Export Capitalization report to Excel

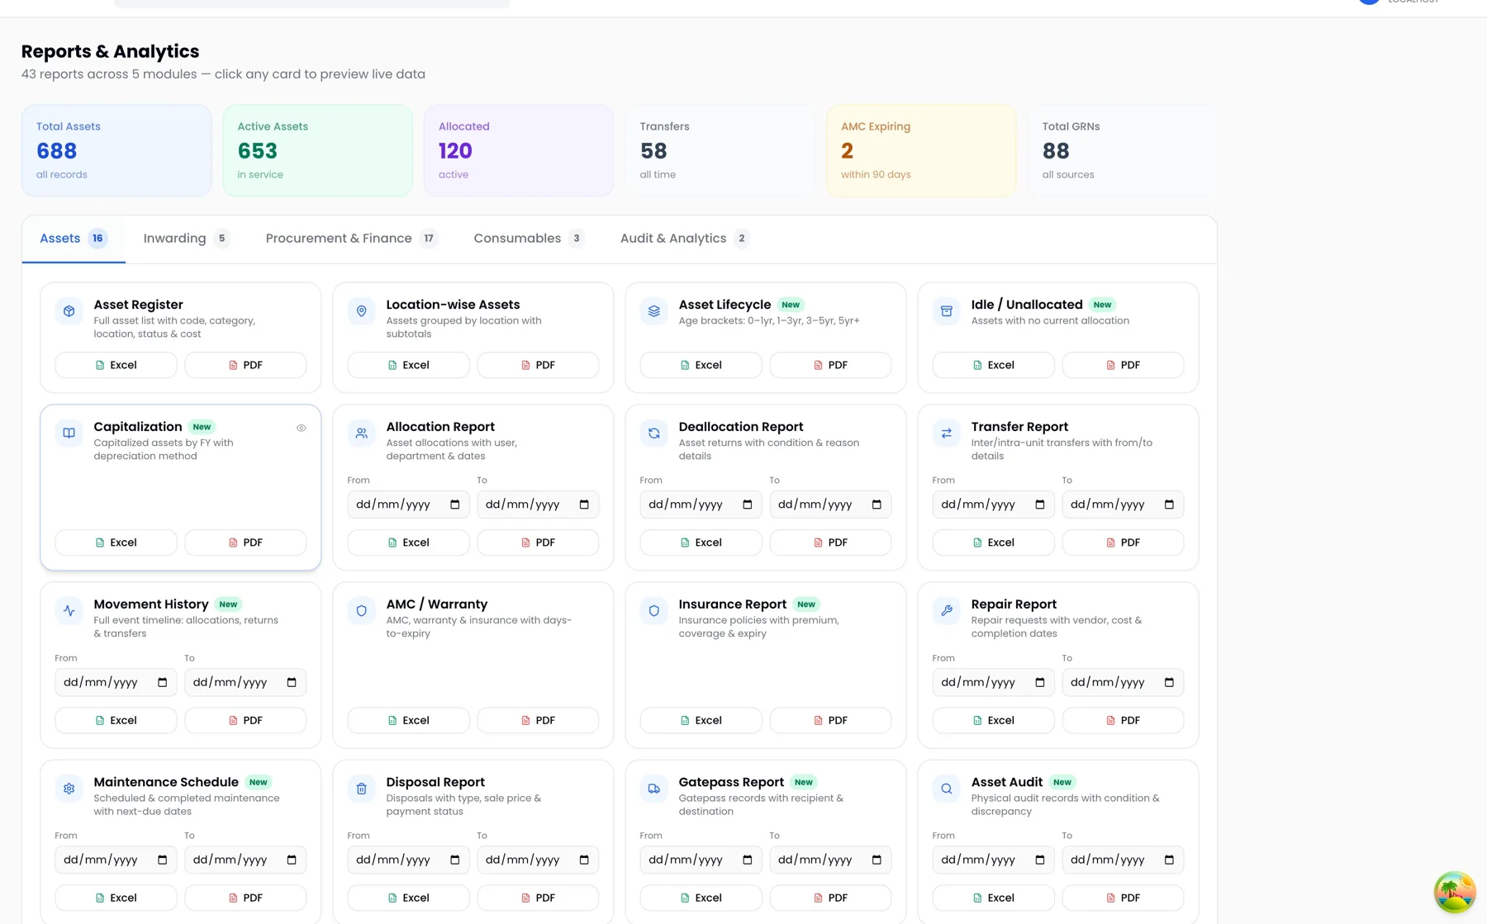116,543
